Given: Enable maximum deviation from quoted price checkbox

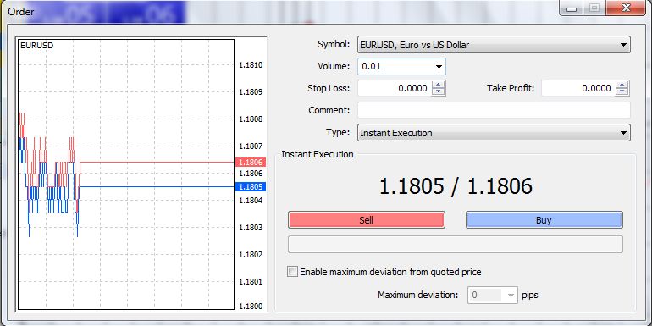Looking at the screenshot, I should point(293,272).
